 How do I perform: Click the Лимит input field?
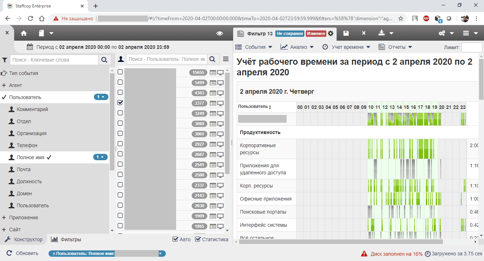(x=472, y=47)
